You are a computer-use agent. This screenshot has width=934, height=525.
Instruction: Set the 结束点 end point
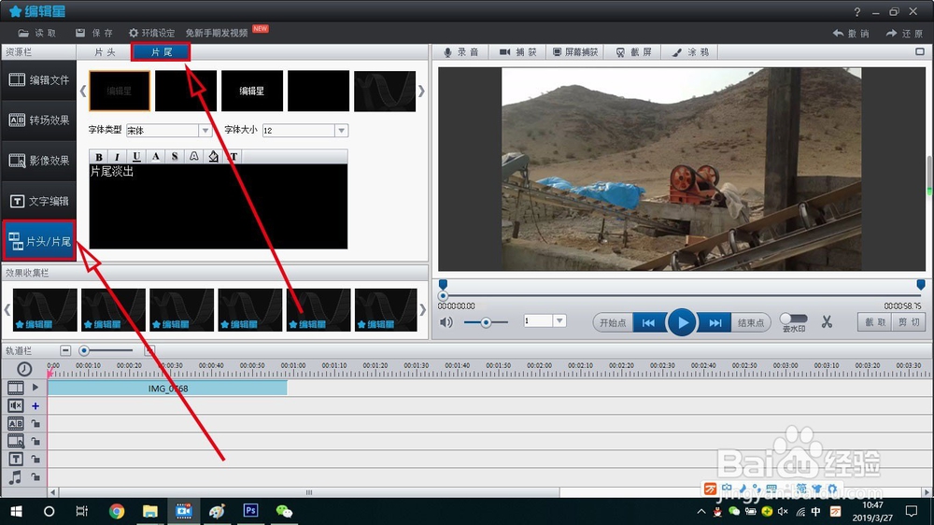(x=751, y=322)
